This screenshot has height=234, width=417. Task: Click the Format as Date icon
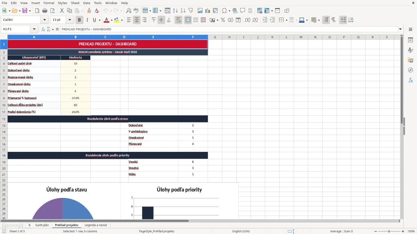(x=238, y=20)
